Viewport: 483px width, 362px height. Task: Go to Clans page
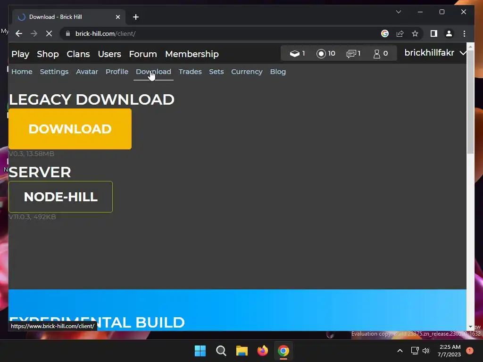pos(78,54)
